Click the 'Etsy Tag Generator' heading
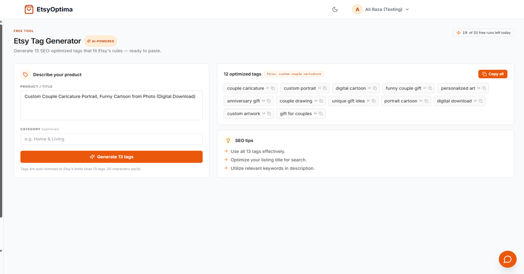Image resolution: width=524 pixels, height=274 pixels. [x=48, y=41]
